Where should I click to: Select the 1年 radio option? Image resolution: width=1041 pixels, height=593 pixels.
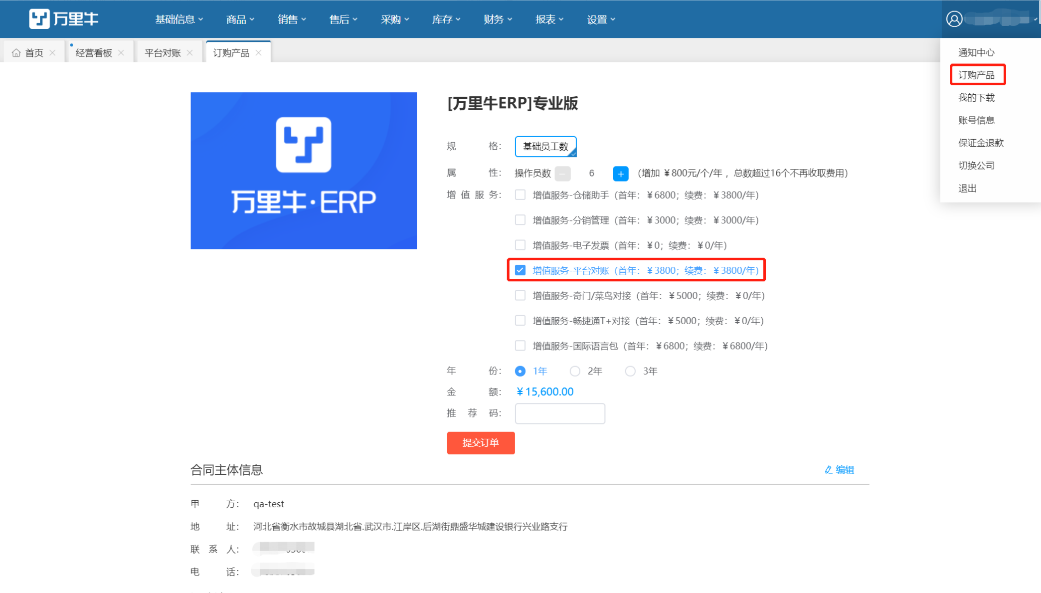[520, 371]
